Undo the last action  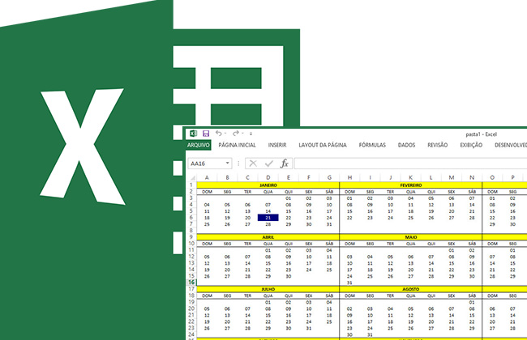pos(218,134)
